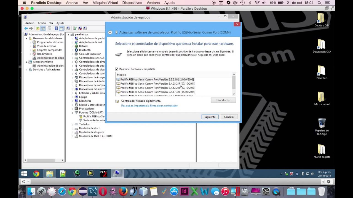Select driver version 3.4.67.325 [15/08/2014]
This screenshot has width=353, height=198.
point(156,92)
